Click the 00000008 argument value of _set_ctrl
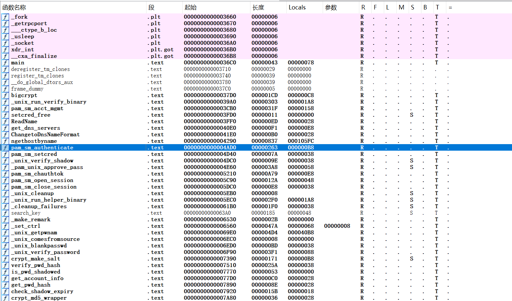Image resolution: width=512 pixels, height=301 pixels. pyautogui.click(x=337, y=226)
